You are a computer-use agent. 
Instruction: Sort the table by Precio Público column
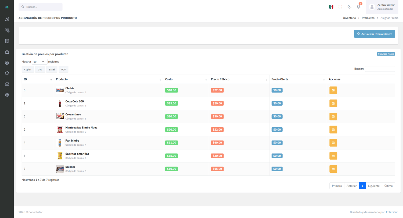pos(239,79)
